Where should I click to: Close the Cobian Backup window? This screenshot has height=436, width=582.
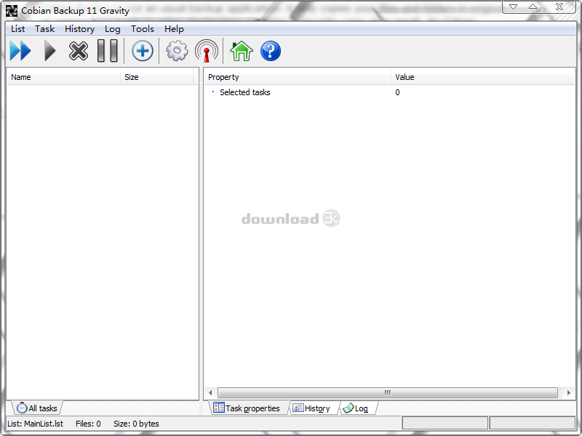pos(559,7)
